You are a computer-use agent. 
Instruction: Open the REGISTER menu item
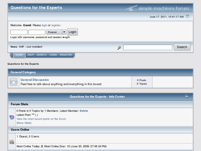click(66, 55)
